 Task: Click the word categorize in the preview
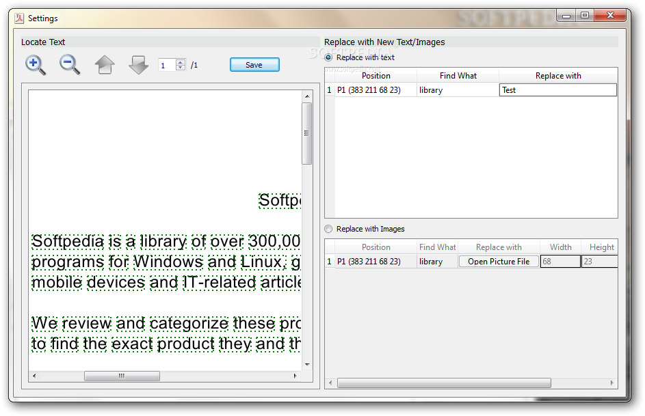point(189,324)
